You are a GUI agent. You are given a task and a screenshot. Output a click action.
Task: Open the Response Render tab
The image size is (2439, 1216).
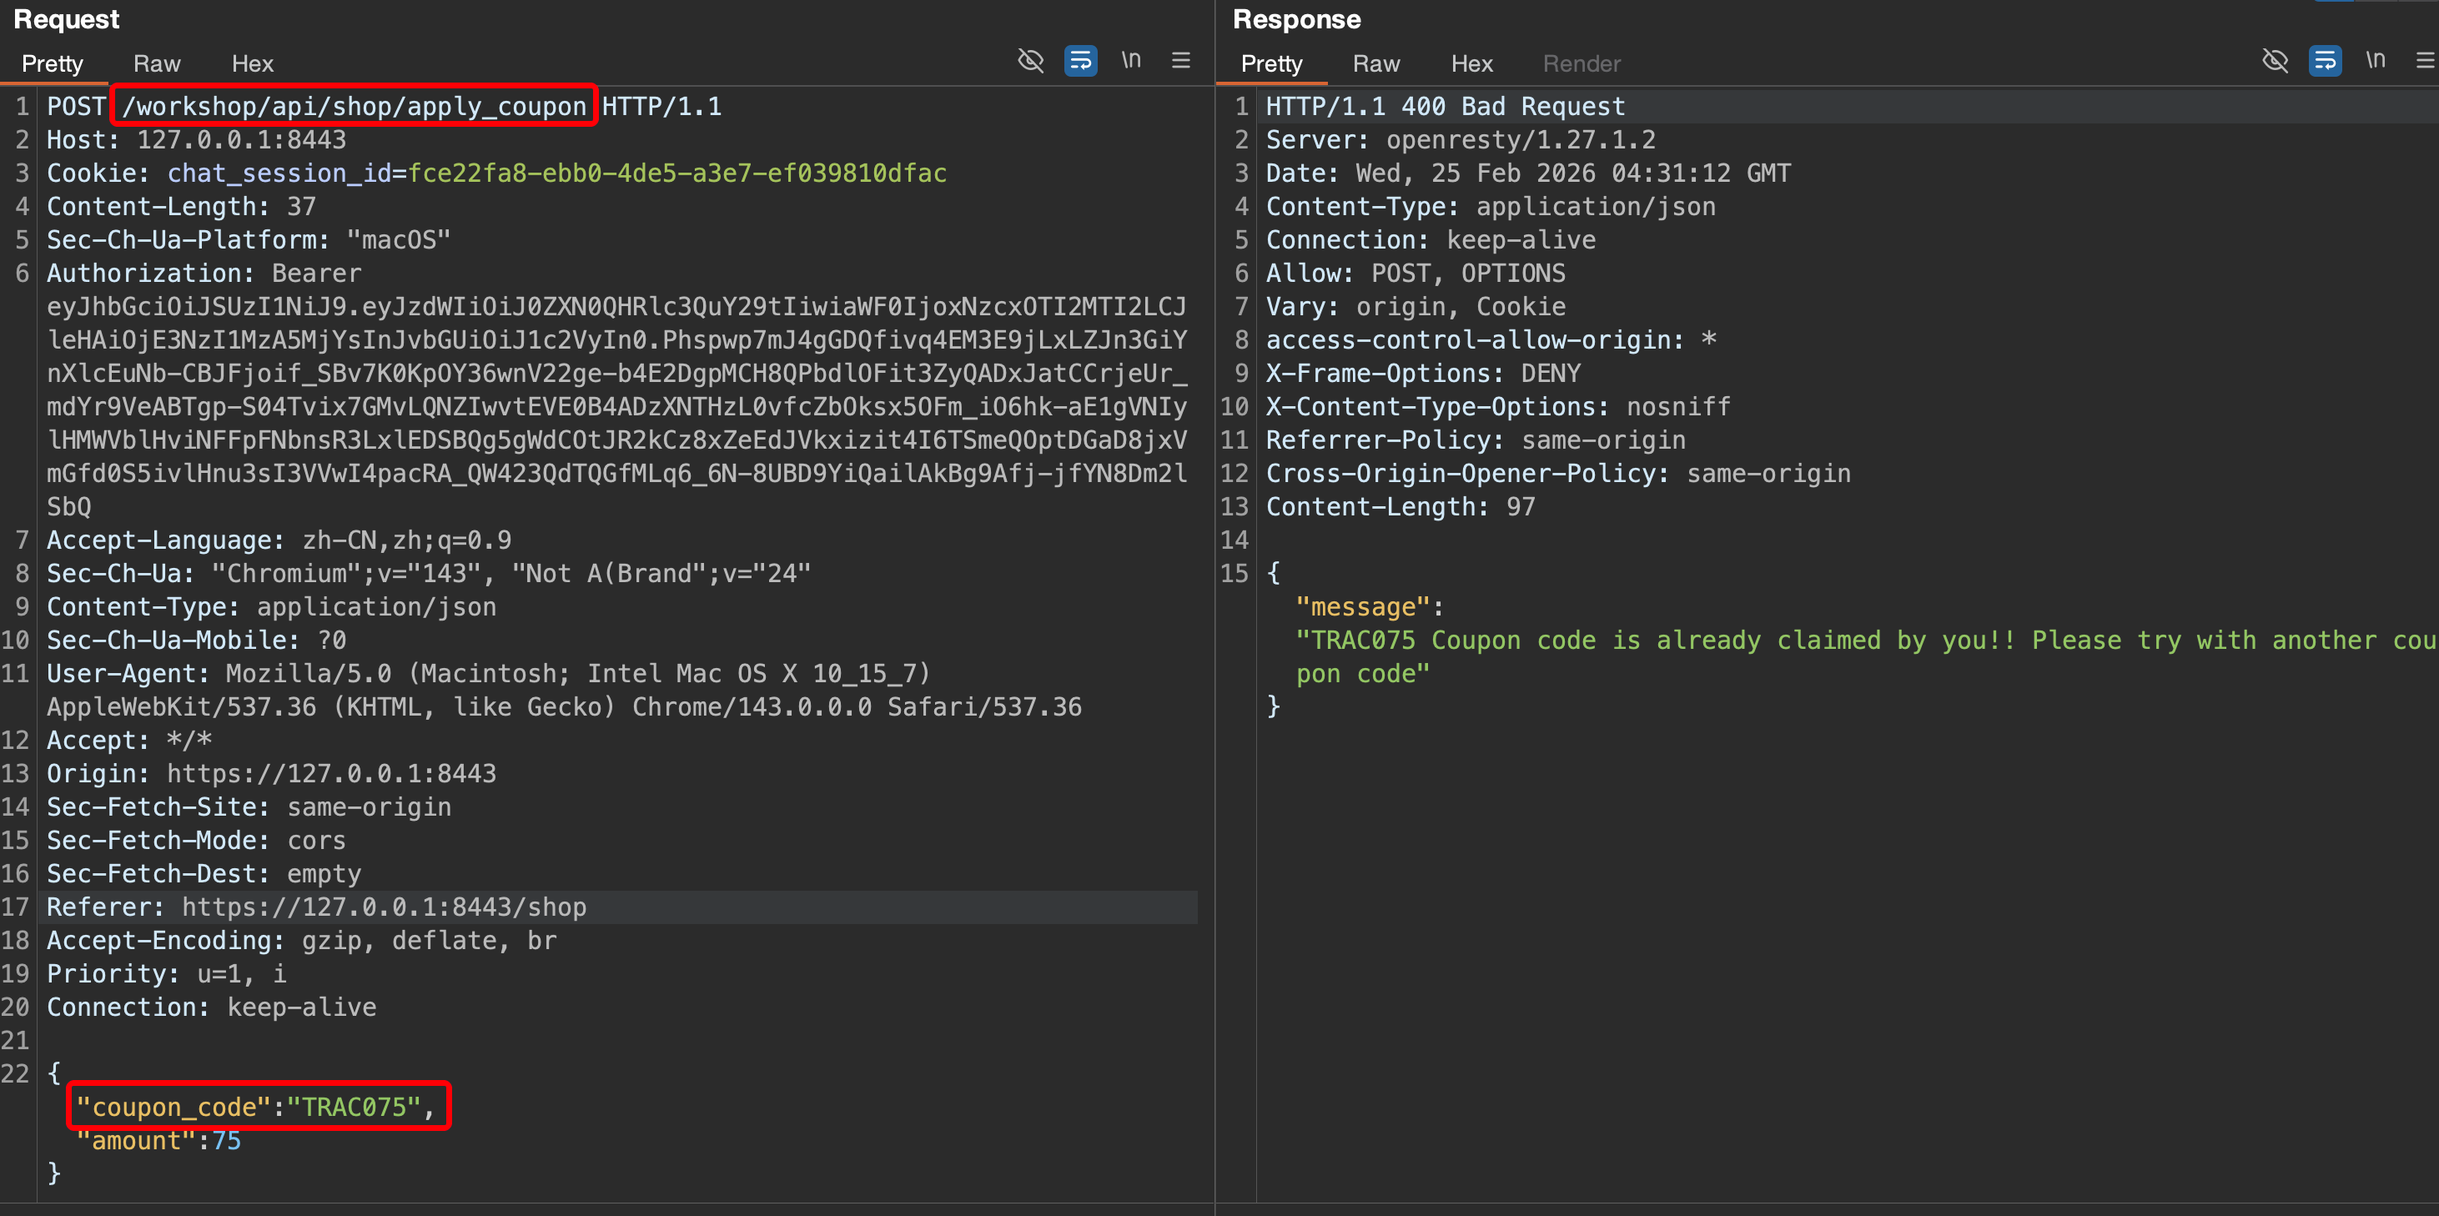click(1582, 63)
